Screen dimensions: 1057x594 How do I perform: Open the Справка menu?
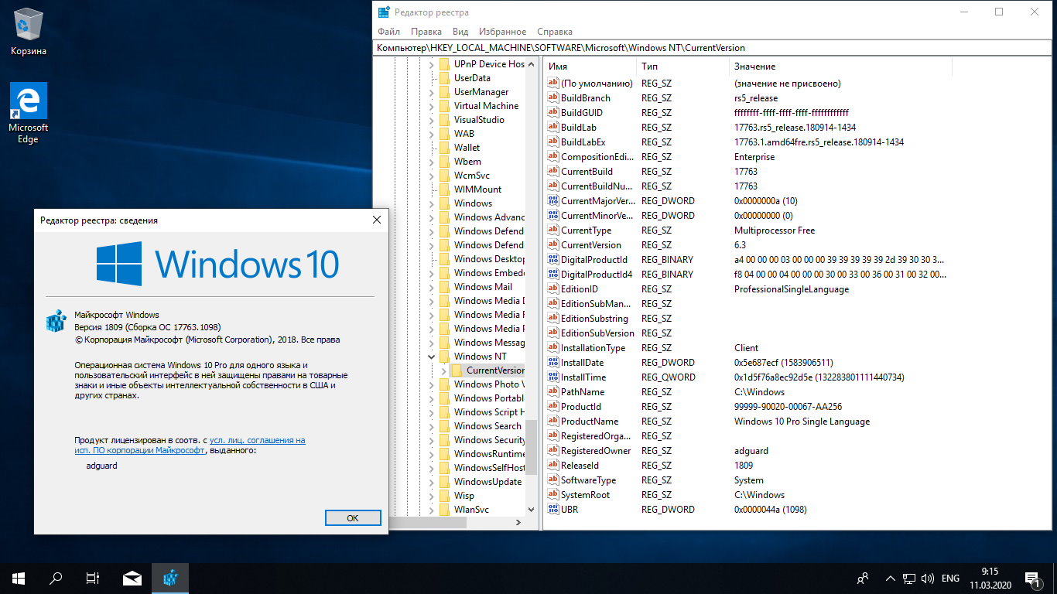tap(555, 32)
